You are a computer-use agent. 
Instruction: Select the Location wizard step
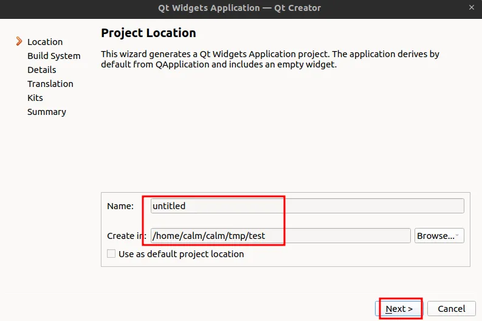click(x=45, y=42)
